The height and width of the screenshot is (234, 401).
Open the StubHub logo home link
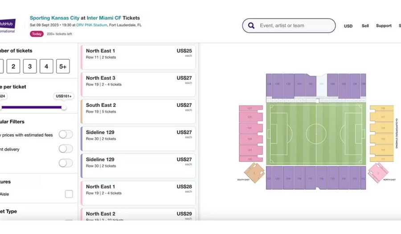pyautogui.click(x=8, y=26)
